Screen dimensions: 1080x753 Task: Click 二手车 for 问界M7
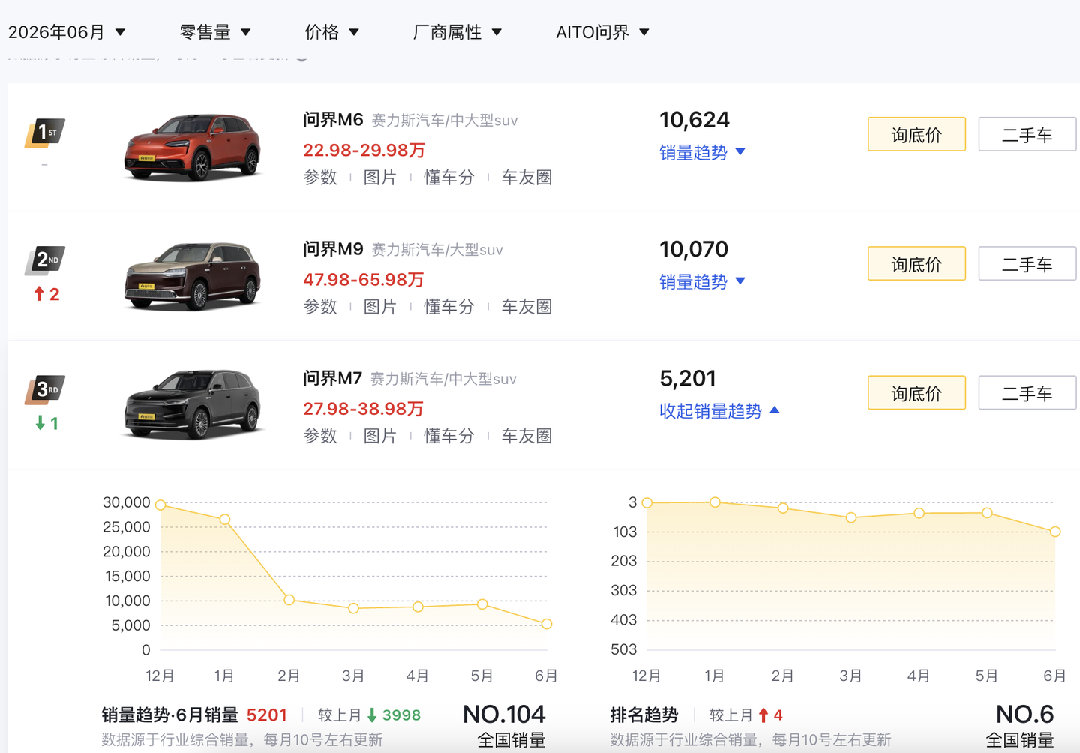tap(1027, 392)
